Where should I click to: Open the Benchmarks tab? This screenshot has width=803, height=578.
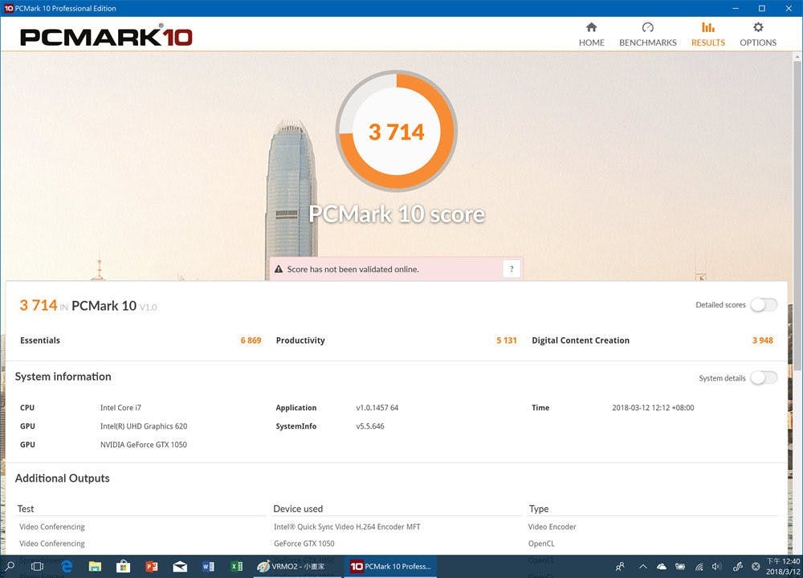(x=648, y=35)
